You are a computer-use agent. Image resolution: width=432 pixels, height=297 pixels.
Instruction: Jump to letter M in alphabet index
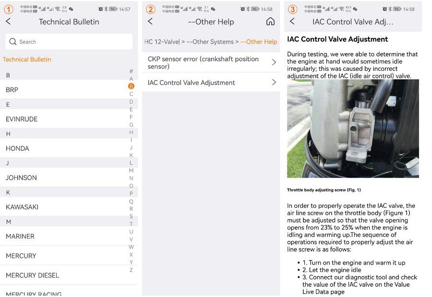tap(131, 171)
